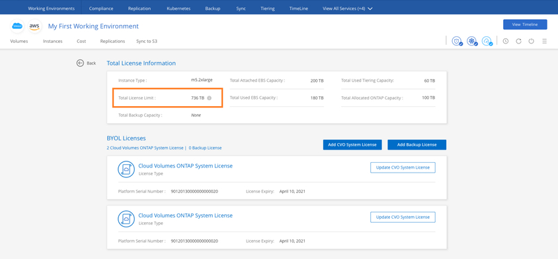Open the hamburger menu icon
The image size is (558, 259).
545,41
